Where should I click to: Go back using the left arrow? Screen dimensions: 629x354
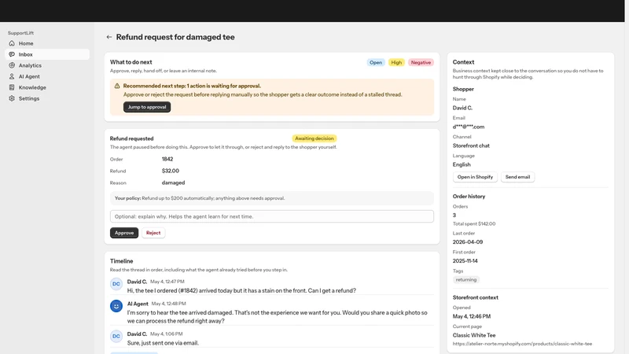pyautogui.click(x=109, y=37)
